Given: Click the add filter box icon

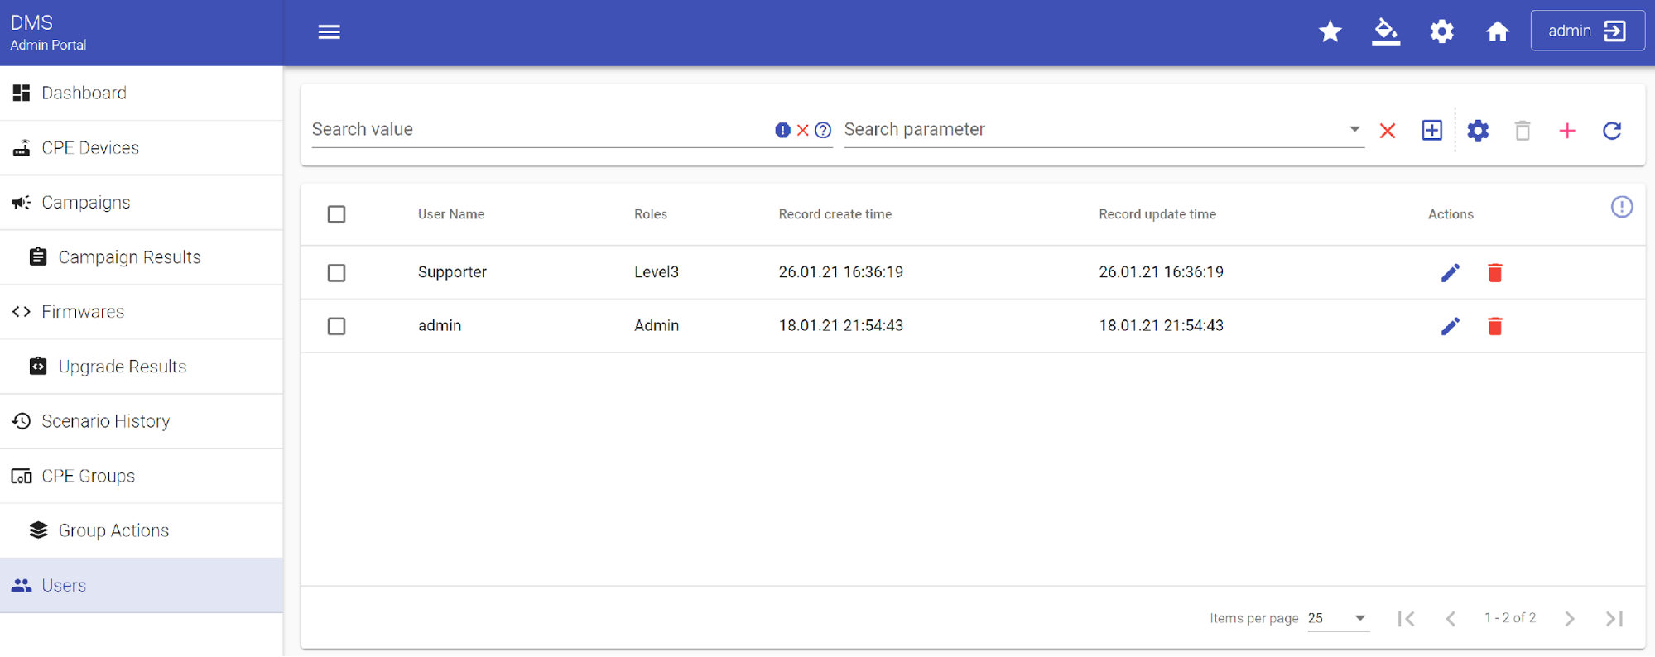Looking at the screenshot, I should click(x=1431, y=131).
